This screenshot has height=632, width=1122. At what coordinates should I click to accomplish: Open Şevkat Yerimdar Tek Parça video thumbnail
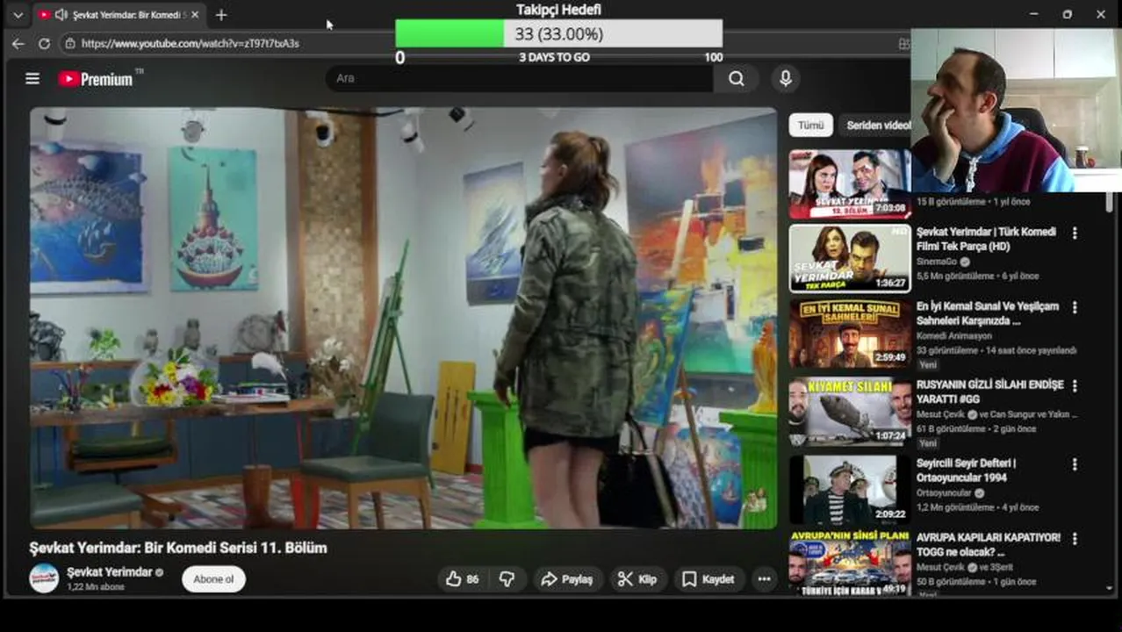850,258
